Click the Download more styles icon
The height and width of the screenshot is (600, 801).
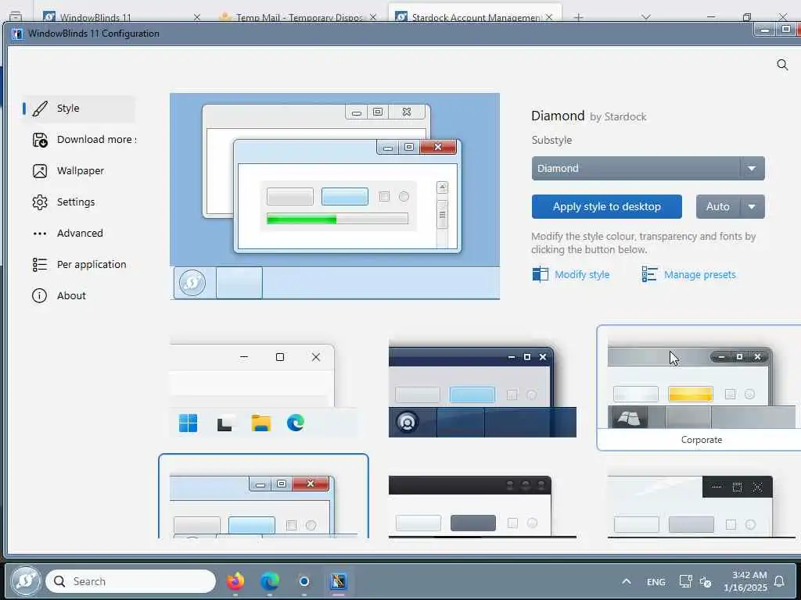(x=40, y=140)
